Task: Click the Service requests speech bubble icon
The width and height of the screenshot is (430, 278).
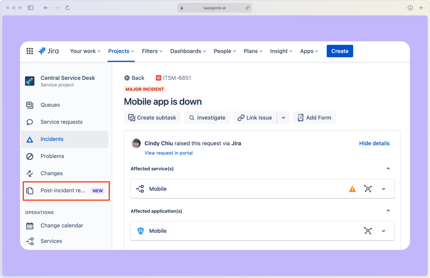Action: (30, 122)
